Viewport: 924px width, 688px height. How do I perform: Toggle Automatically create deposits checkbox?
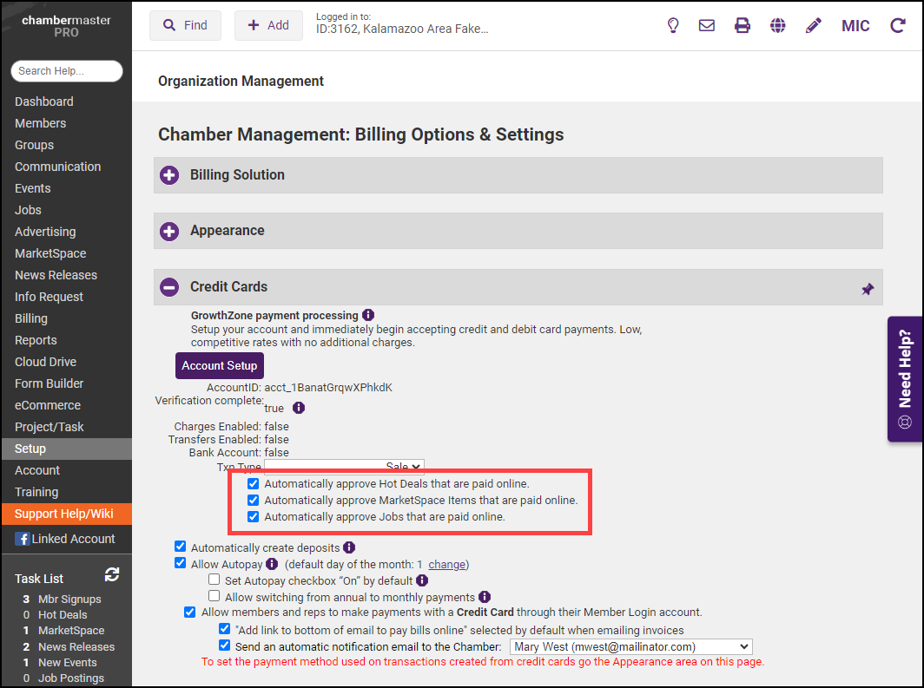coord(181,547)
